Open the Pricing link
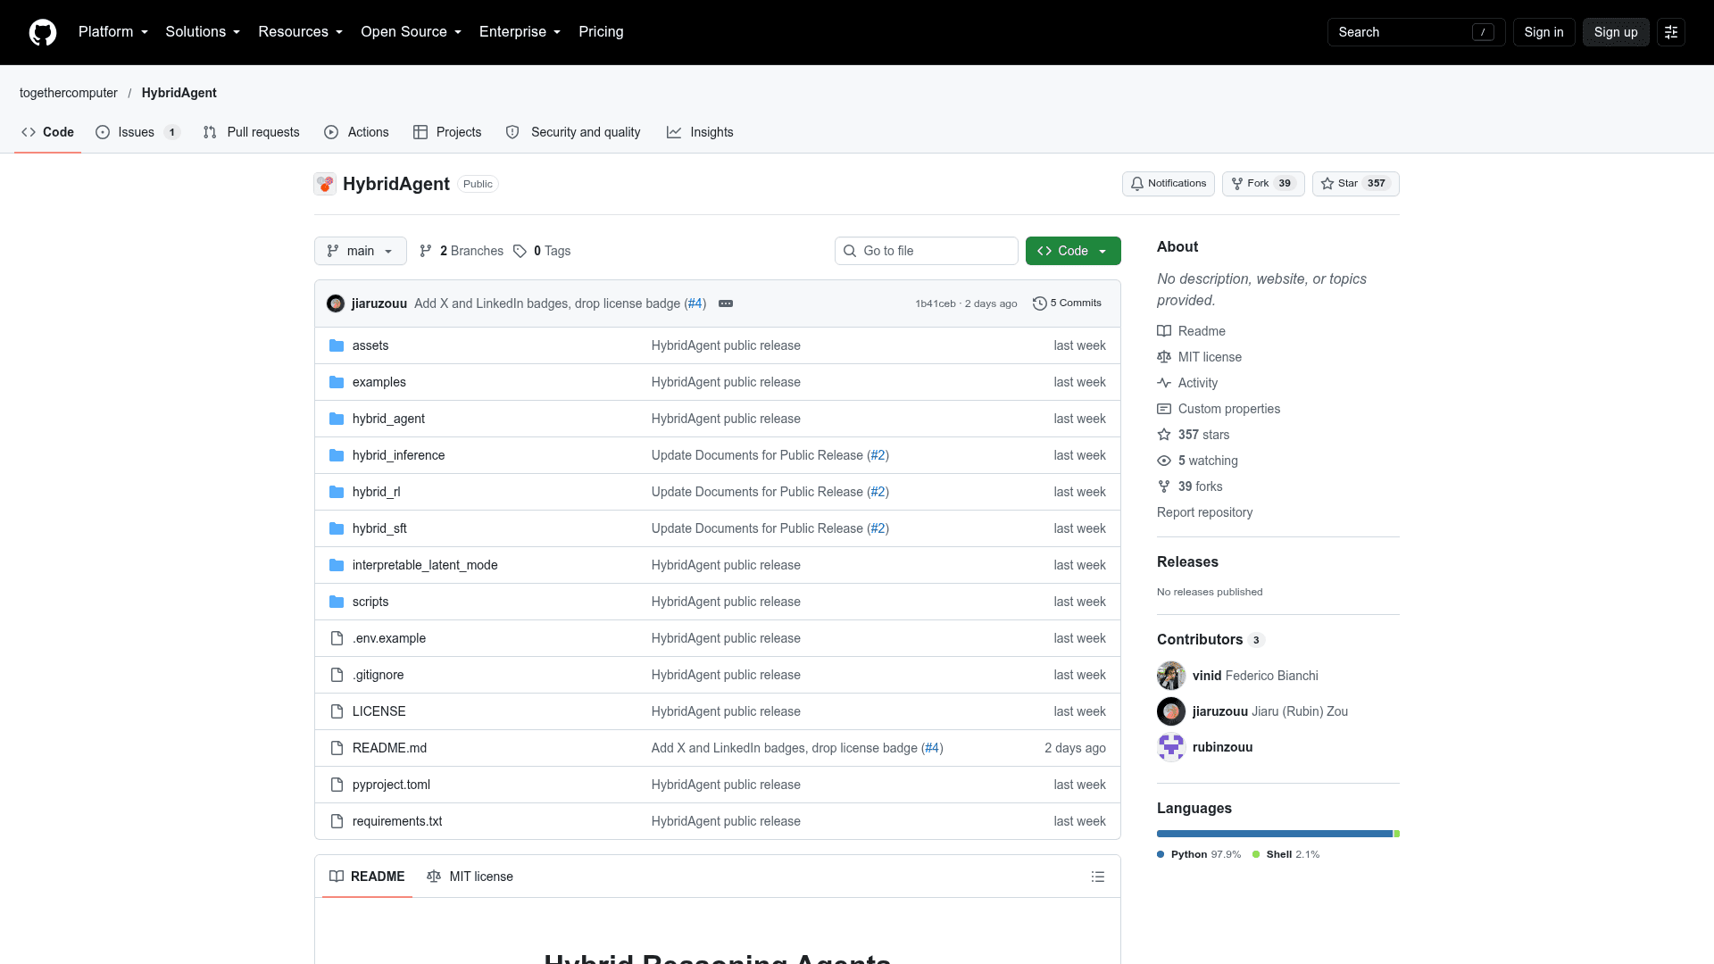Screen dimensions: 1714x964 [601, 32]
